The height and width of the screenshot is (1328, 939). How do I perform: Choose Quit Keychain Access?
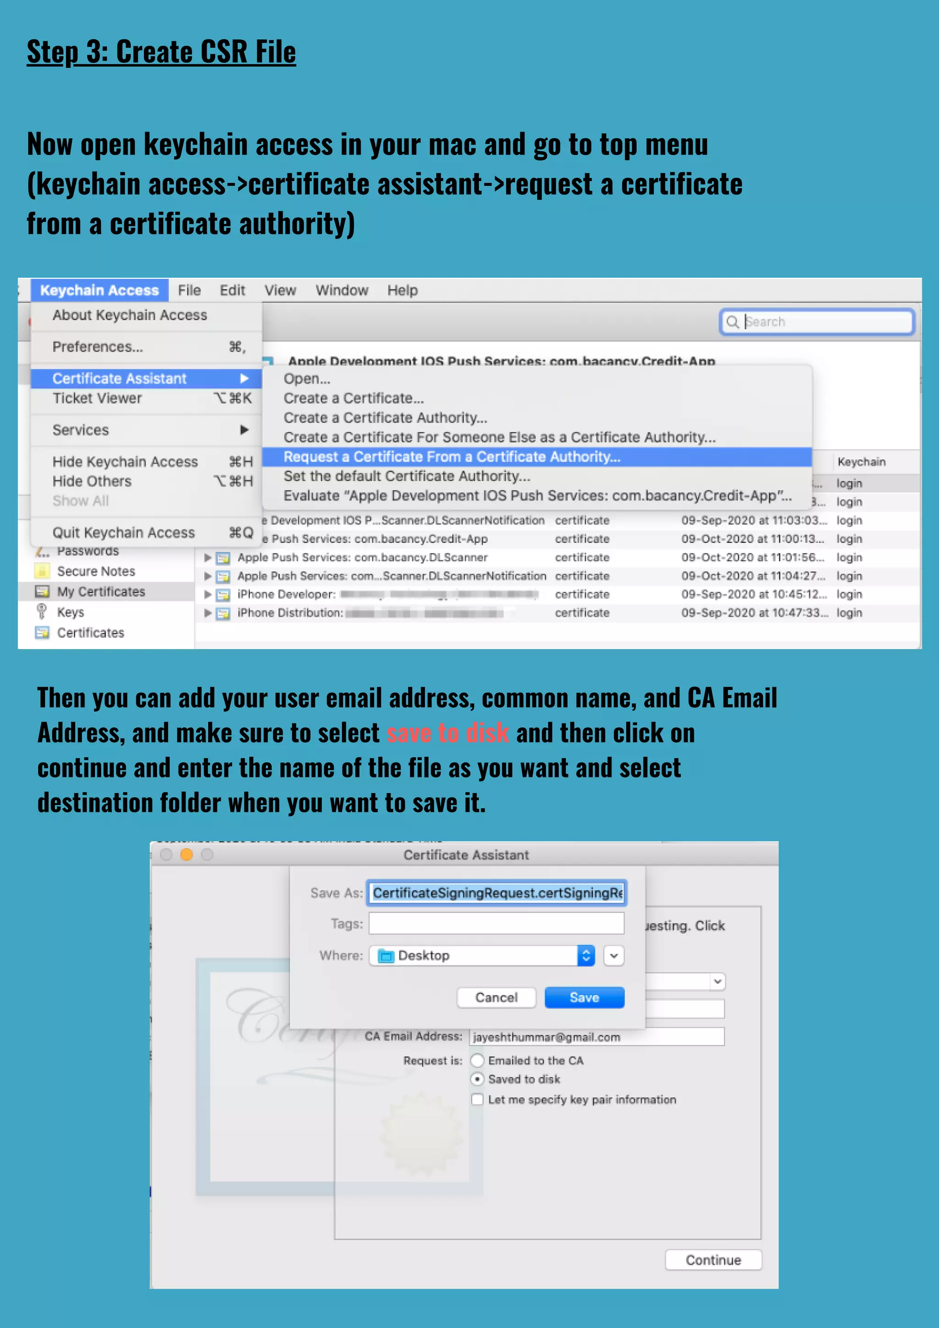(146, 533)
